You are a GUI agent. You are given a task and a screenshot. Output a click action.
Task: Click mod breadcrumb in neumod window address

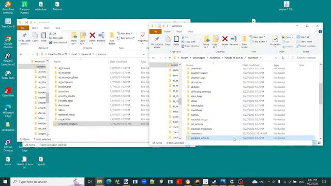(x=74, y=54)
